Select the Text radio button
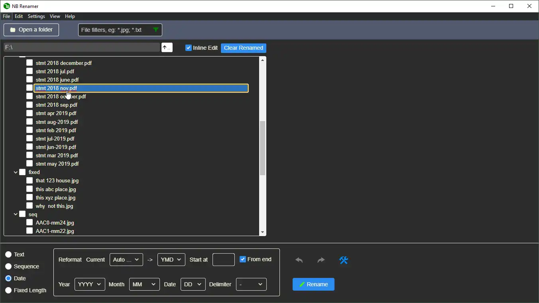The width and height of the screenshot is (539, 303). tap(8, 254)
